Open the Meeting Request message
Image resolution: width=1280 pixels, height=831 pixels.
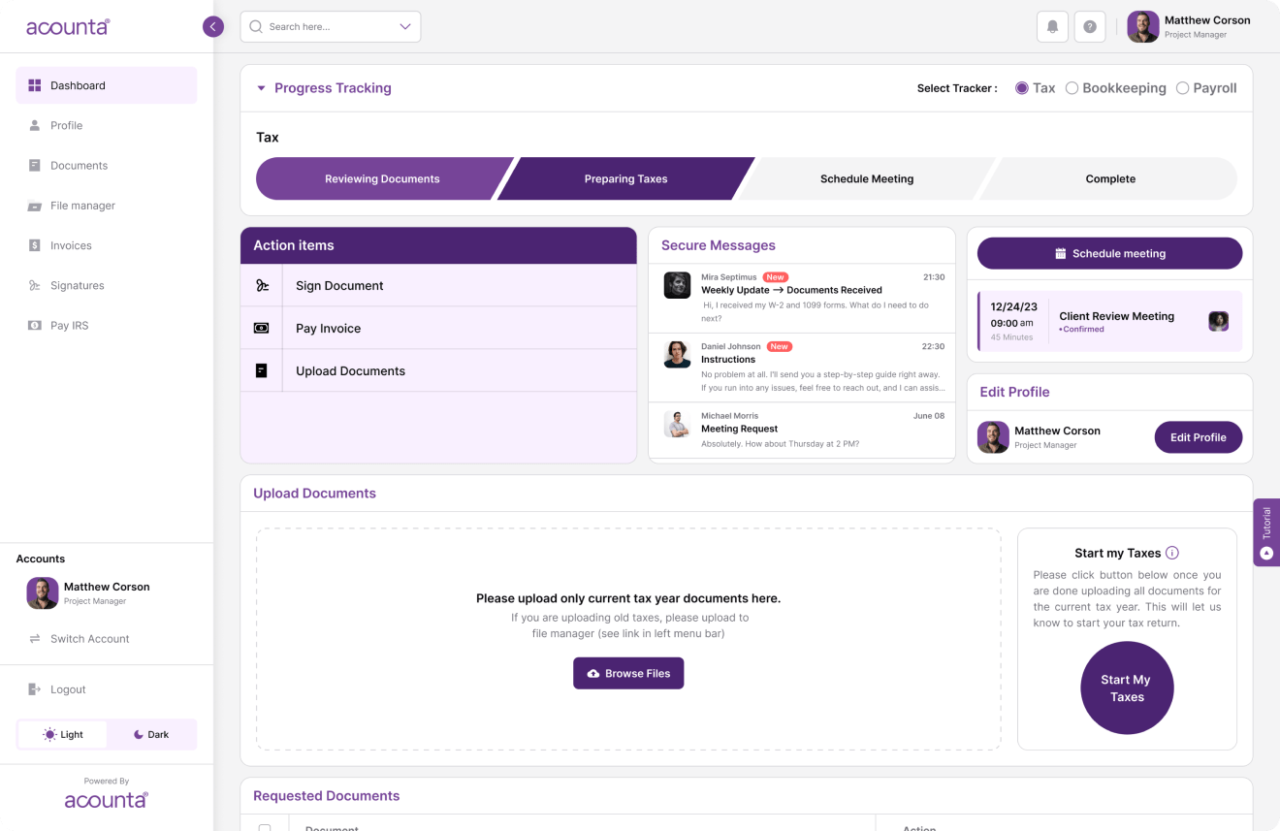coord(802,430)
